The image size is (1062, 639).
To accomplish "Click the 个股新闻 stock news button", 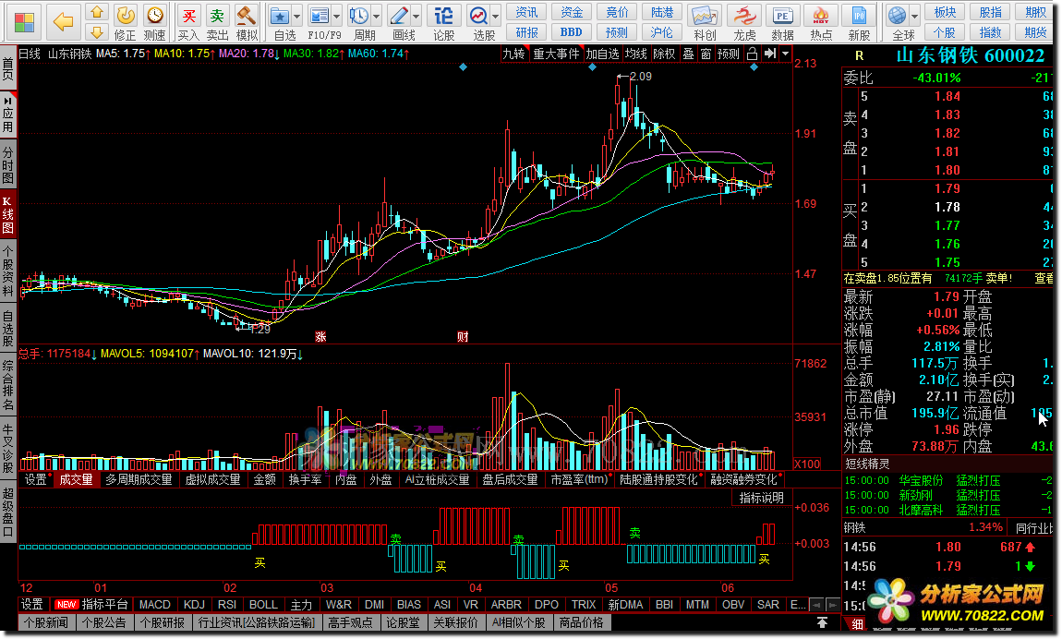I will [46, 622].
